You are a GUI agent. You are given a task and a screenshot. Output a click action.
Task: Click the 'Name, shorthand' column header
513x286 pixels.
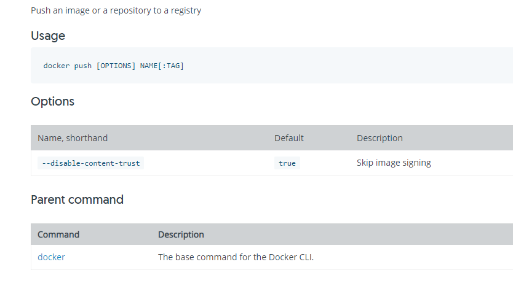coord(73,138)
